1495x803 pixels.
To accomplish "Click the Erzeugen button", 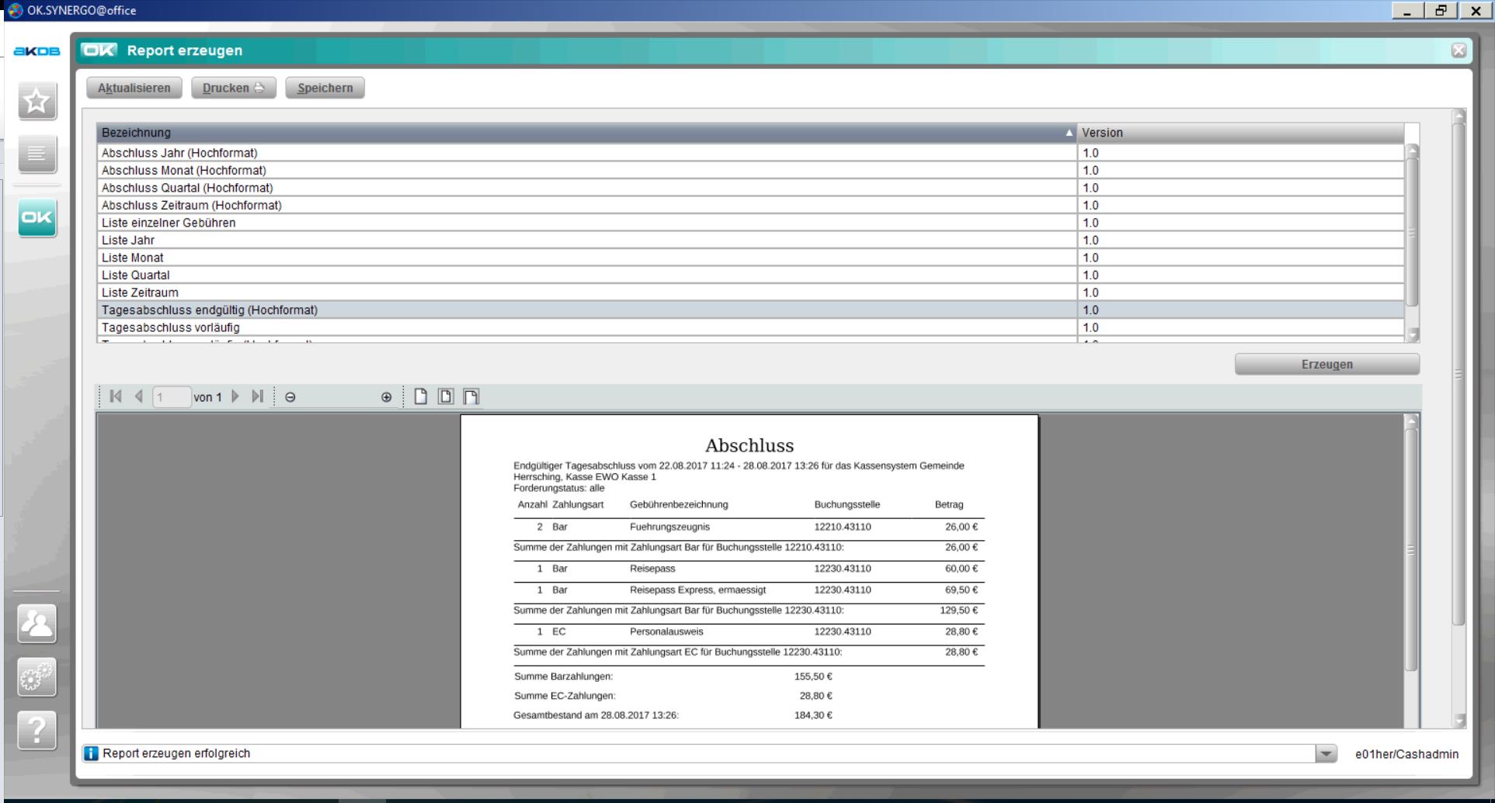I will 1326,365.
